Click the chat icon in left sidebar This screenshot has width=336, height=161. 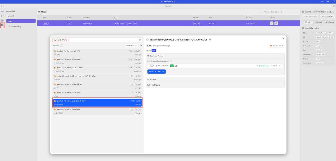click(2, 12)
